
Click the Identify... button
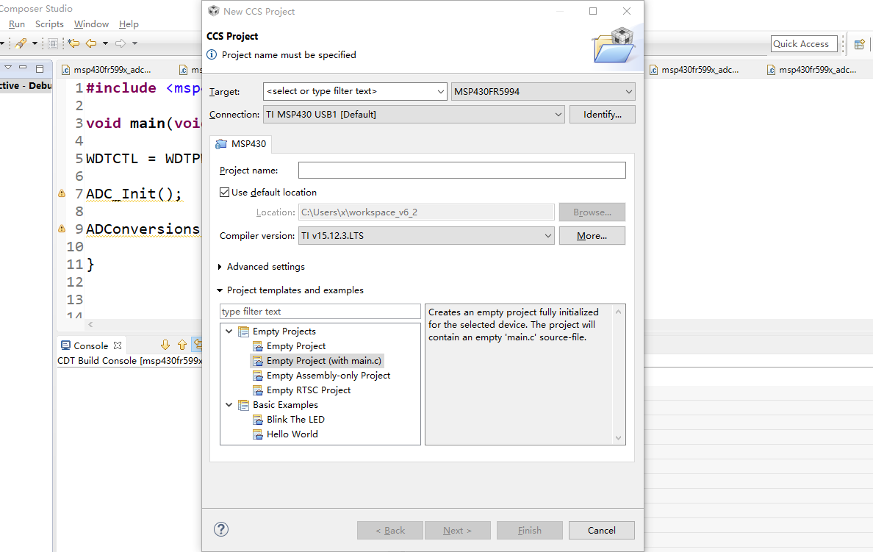coord(602,114)
